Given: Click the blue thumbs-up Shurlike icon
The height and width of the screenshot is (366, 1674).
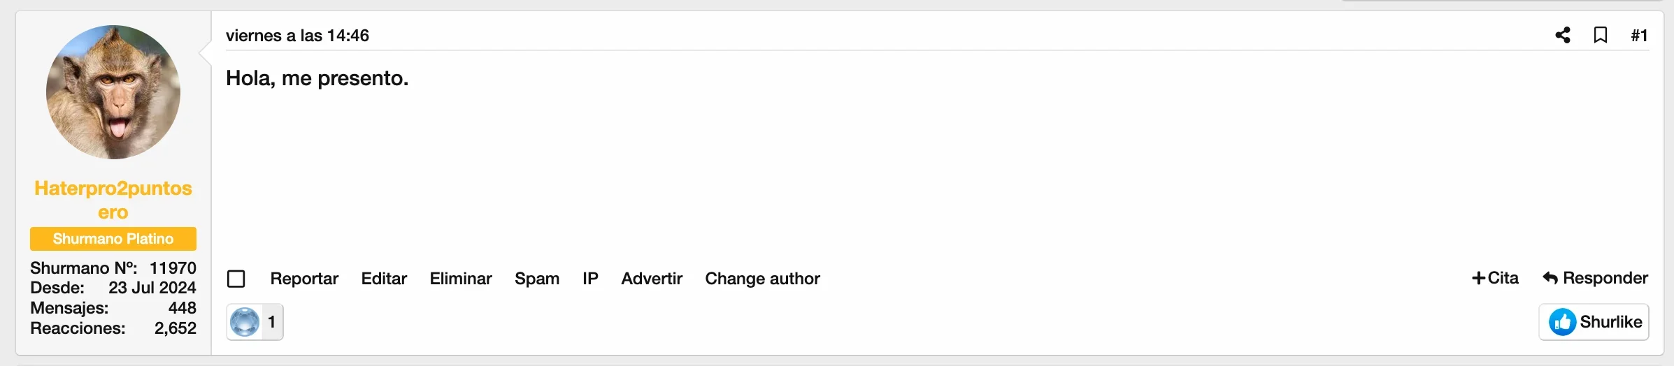Looking at the screenshot, I should 1562,322.
